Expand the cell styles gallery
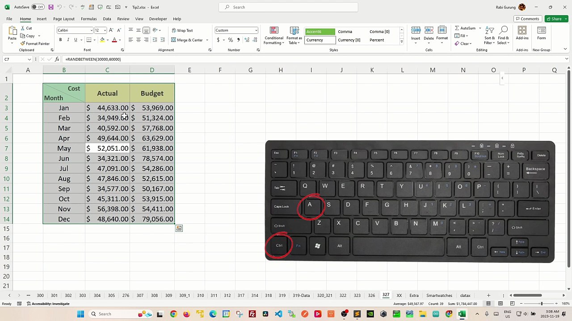The height and width of the screenshot is (321, 572). pos(401,42)
